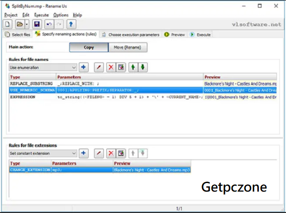Click Preview column header in file names table
The image size is (286, 213).
(240, 77)
